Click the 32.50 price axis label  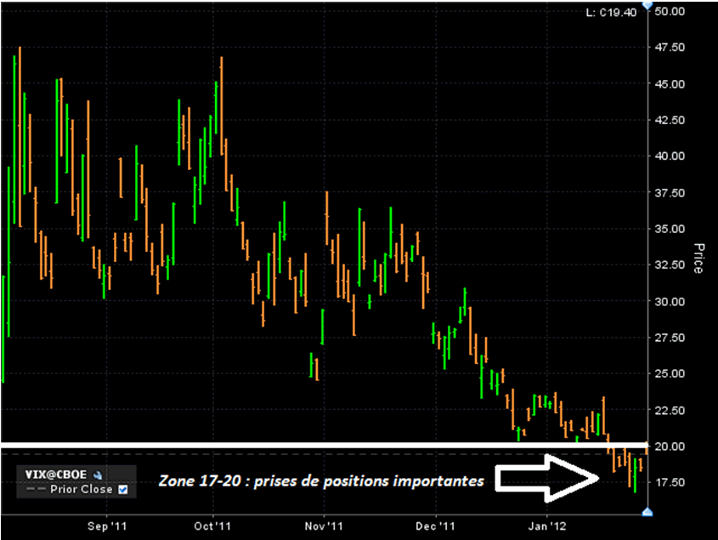(x=670, y=264)
